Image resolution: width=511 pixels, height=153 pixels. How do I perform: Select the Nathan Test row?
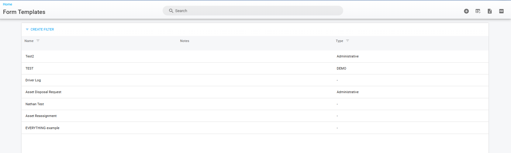pyautogui.click(x=35, y=104)
